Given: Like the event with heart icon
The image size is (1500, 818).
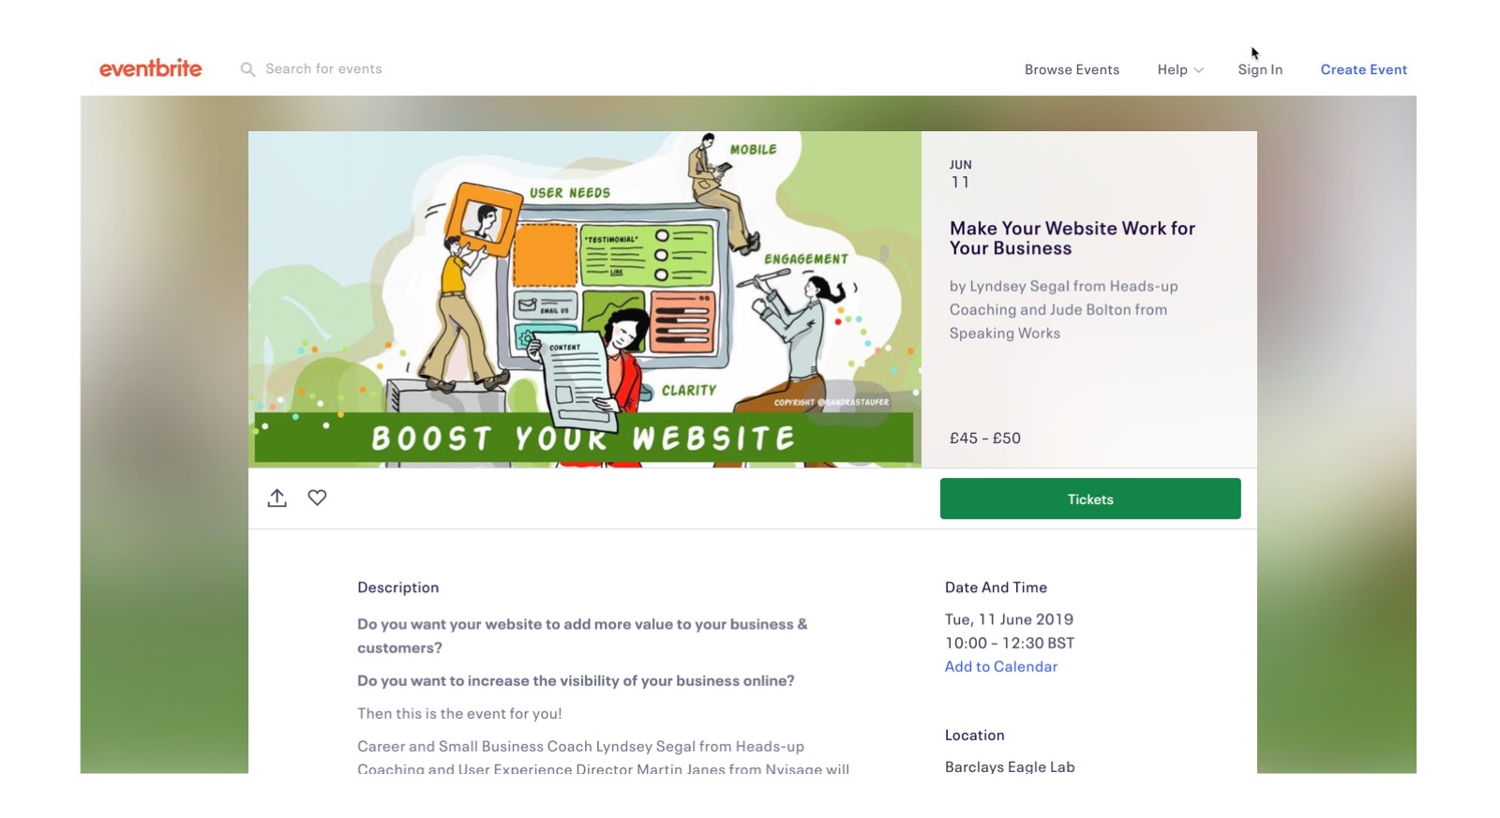Looking at the screenshot, I should (317, 498).
